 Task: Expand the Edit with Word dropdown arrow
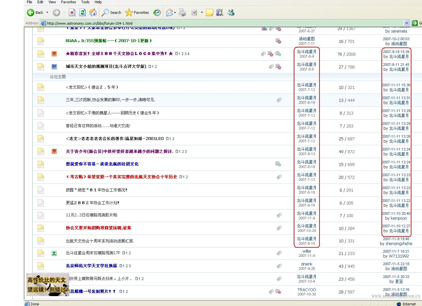(x=201, y=13)
